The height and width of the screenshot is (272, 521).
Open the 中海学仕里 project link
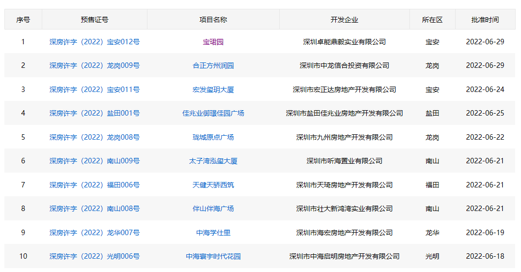point(213,233)
